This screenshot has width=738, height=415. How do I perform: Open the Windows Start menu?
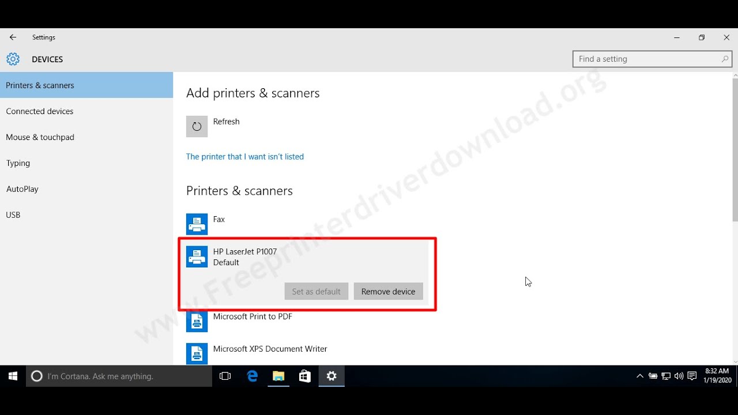(13, 376)
